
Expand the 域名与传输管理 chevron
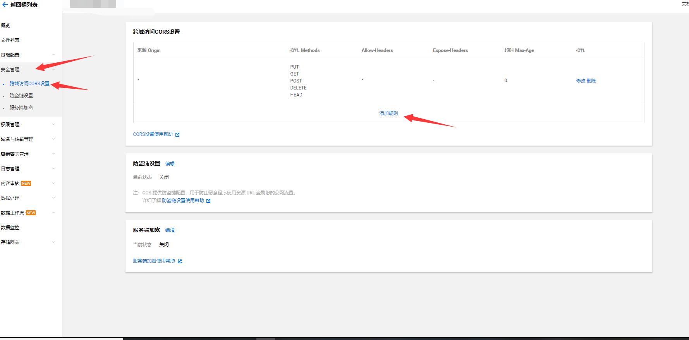[53, 139]
